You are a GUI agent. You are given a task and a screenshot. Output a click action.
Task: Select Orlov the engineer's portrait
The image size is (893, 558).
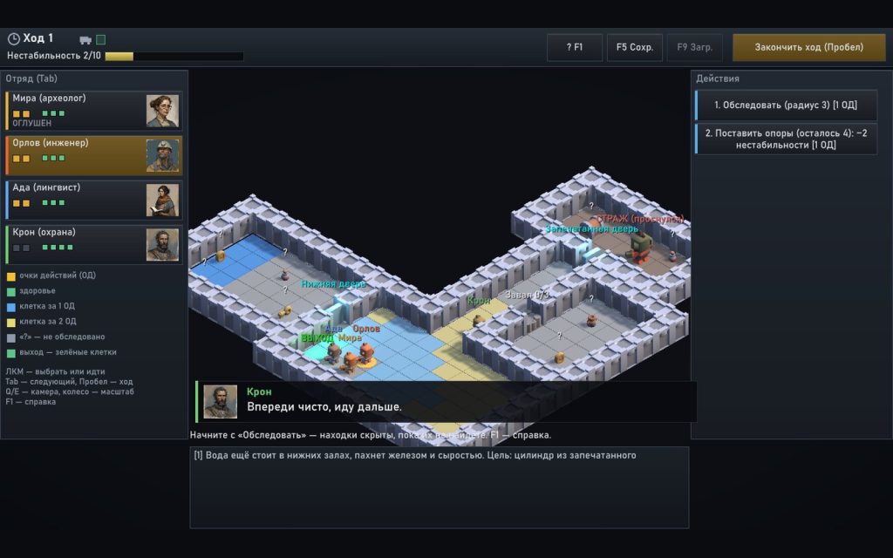point(162,155)
